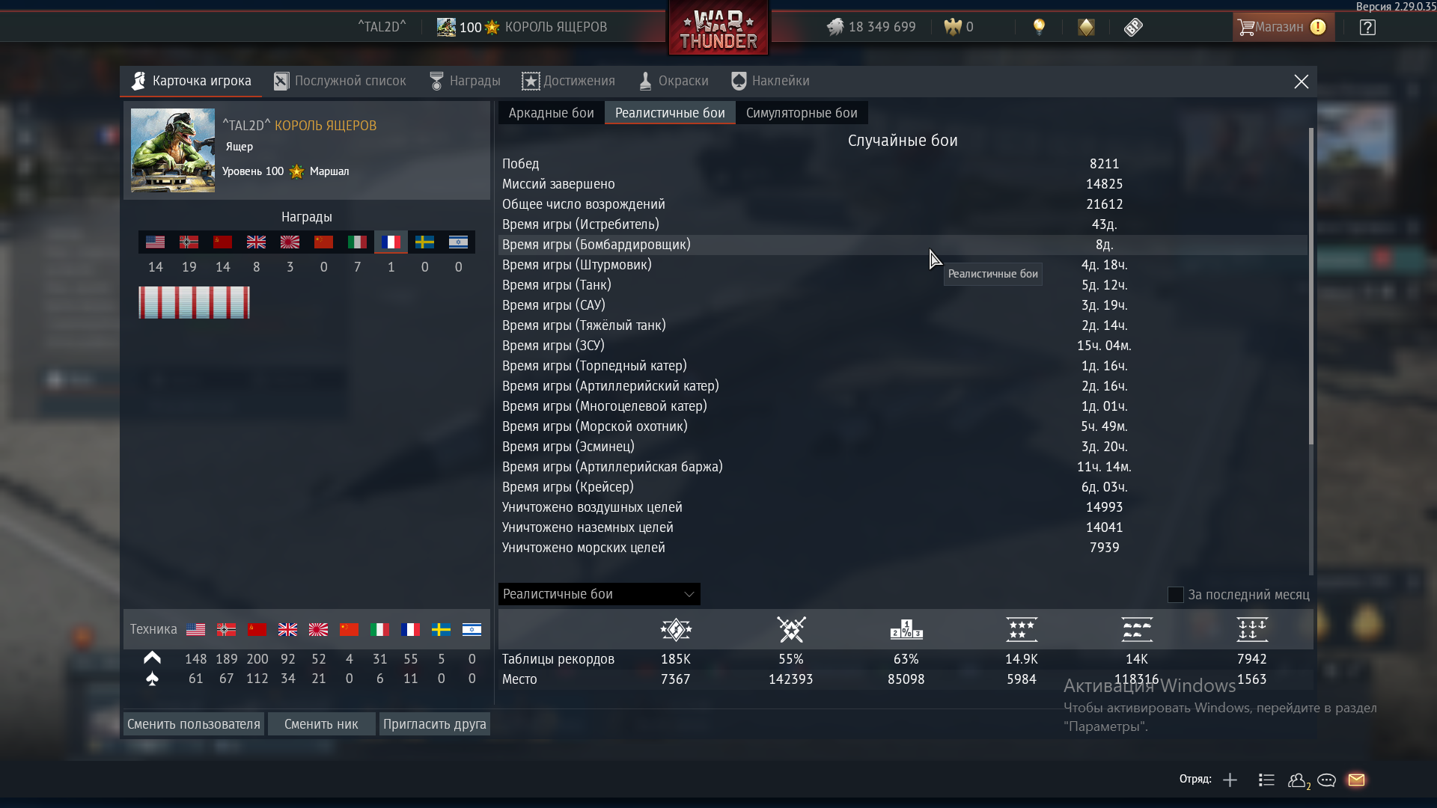Select the French flag under Награды

(x=391, y=242)
